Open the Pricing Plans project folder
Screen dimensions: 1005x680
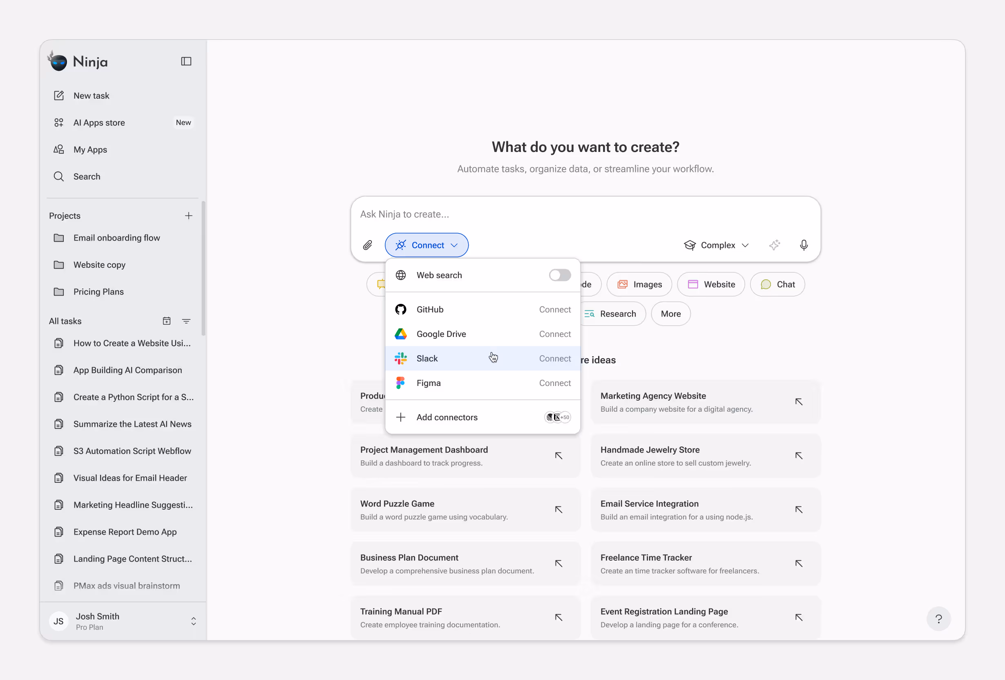[x=98, y=292]
